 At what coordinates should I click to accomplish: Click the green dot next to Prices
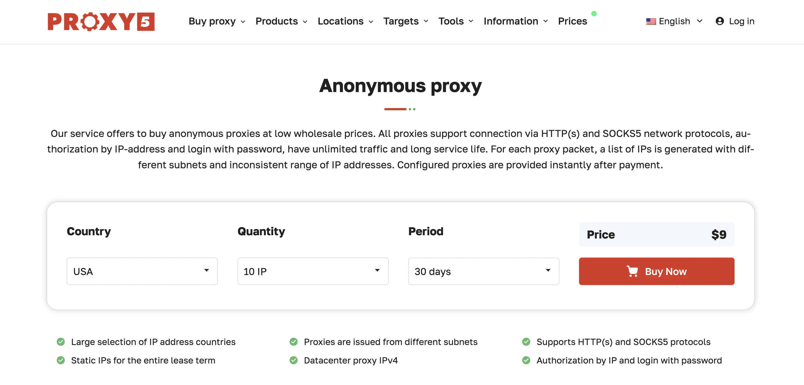[x=594, y=13]
